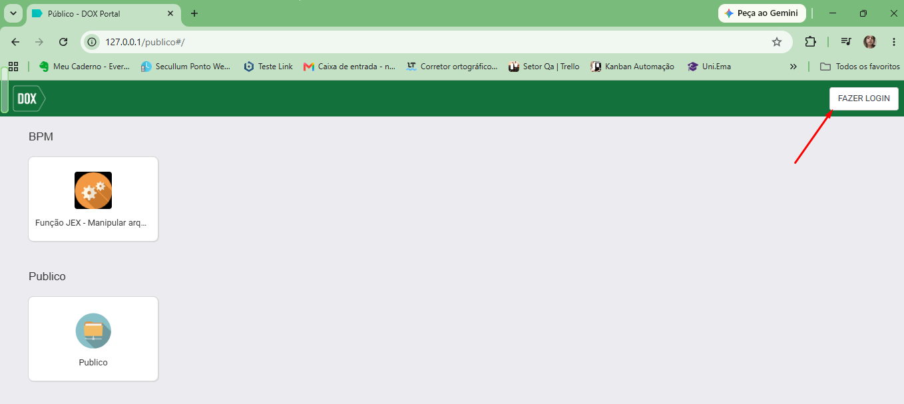Close the 'Público - DOX Portal' tab
This screenshot has height=404, width=904.
coord(170,13)
